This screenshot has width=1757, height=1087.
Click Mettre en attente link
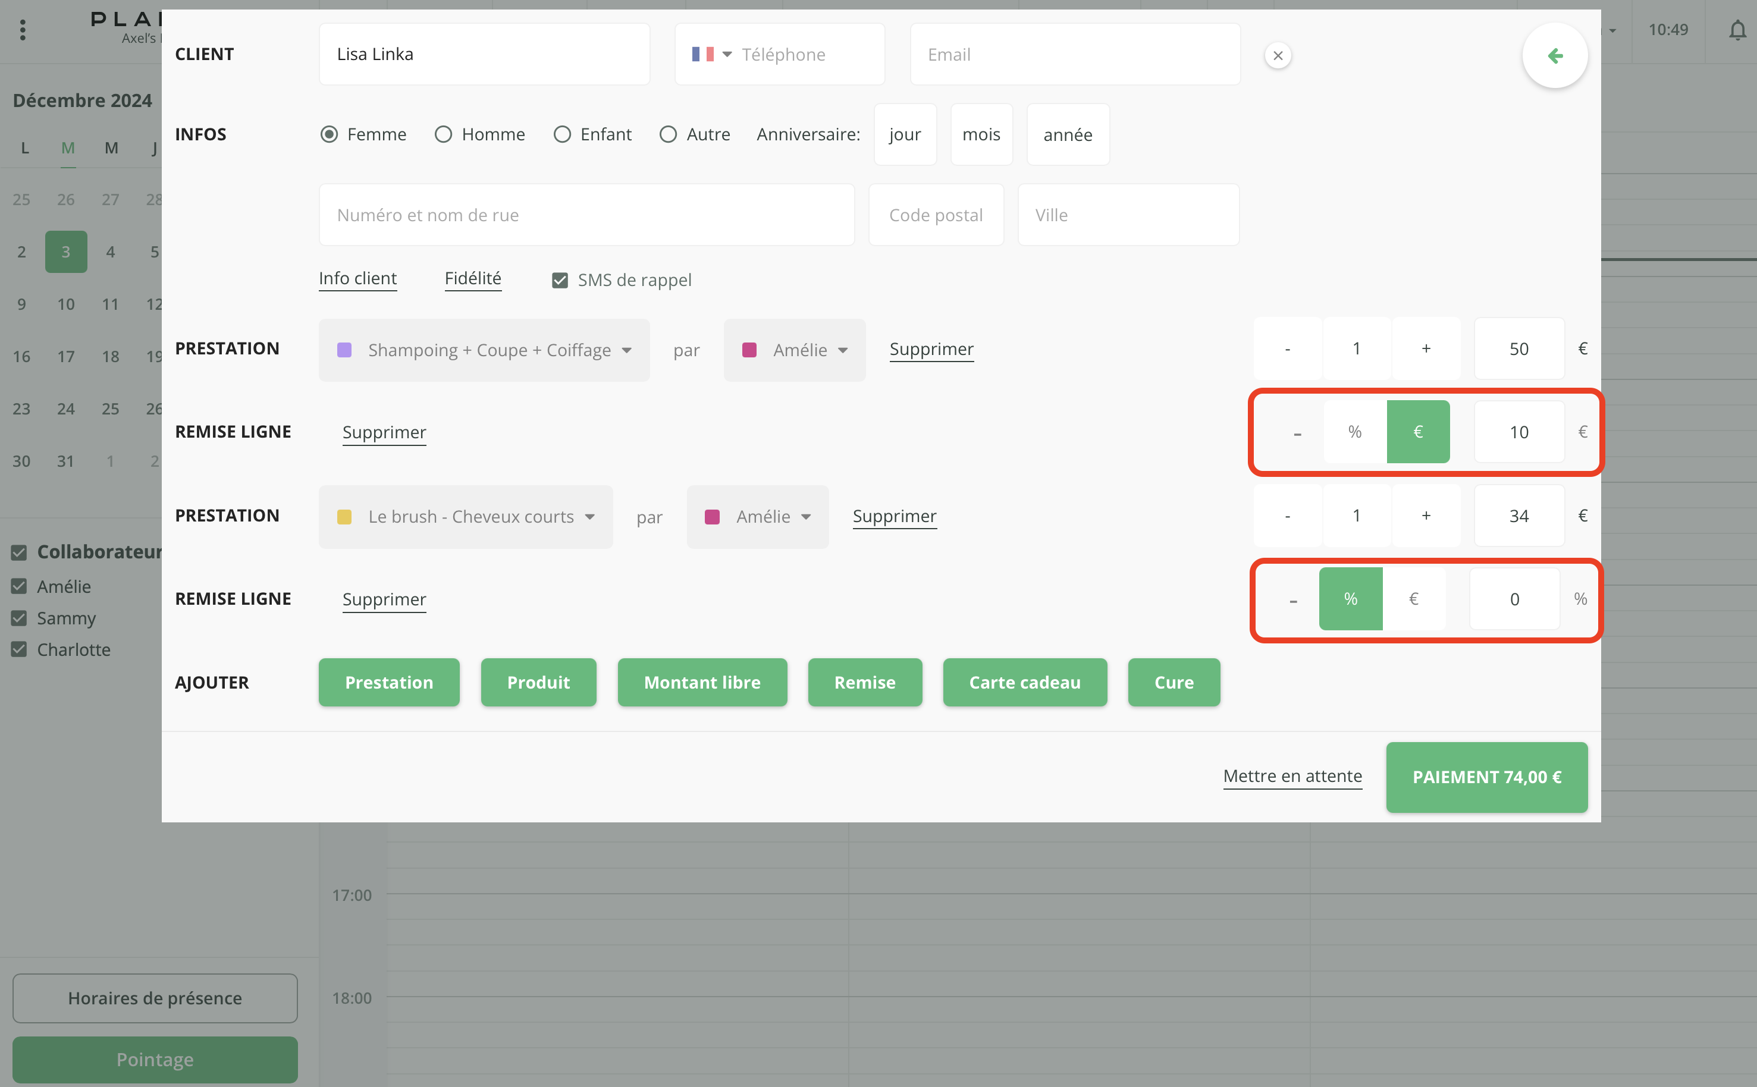click(1292, 777)
